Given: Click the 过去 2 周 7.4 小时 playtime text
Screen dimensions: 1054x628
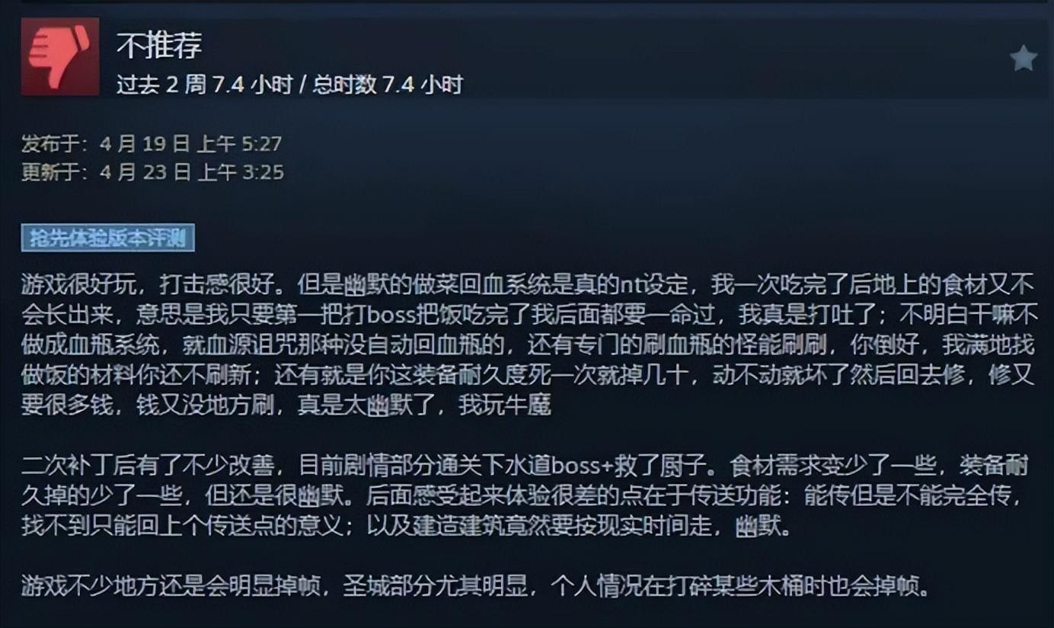Looking at the screenshot, I should (x=204, y=85).
